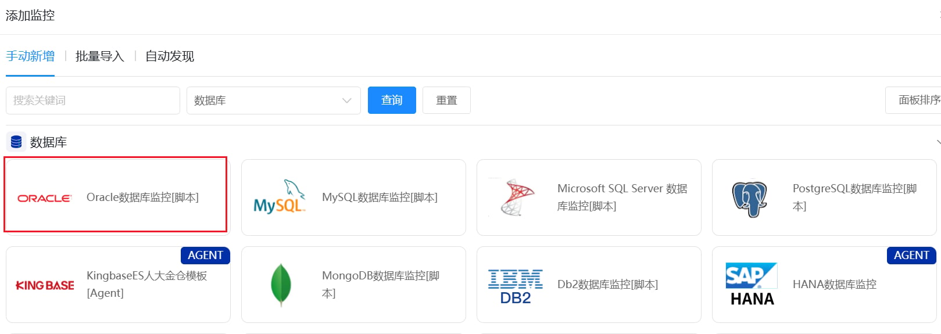The width and height of the screenshot is (941, 334).
Task: Click the MongoDB leaf logo
Action: click(x=281, y=285)
